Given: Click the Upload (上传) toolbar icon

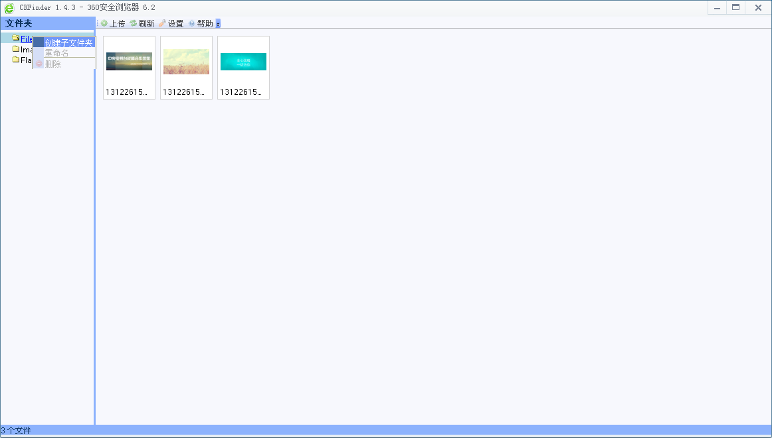Looking at the screenshot, I should click(104, 23).
